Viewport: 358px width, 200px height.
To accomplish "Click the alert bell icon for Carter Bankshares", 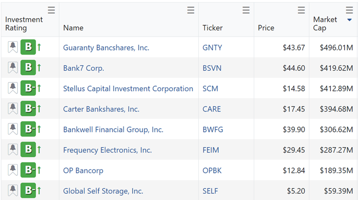I will pos(13,109).
